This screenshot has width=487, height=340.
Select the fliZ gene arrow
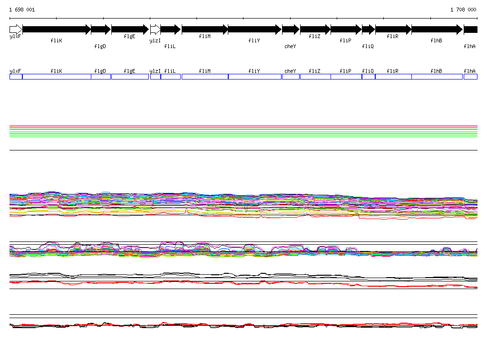click(315, 30)
